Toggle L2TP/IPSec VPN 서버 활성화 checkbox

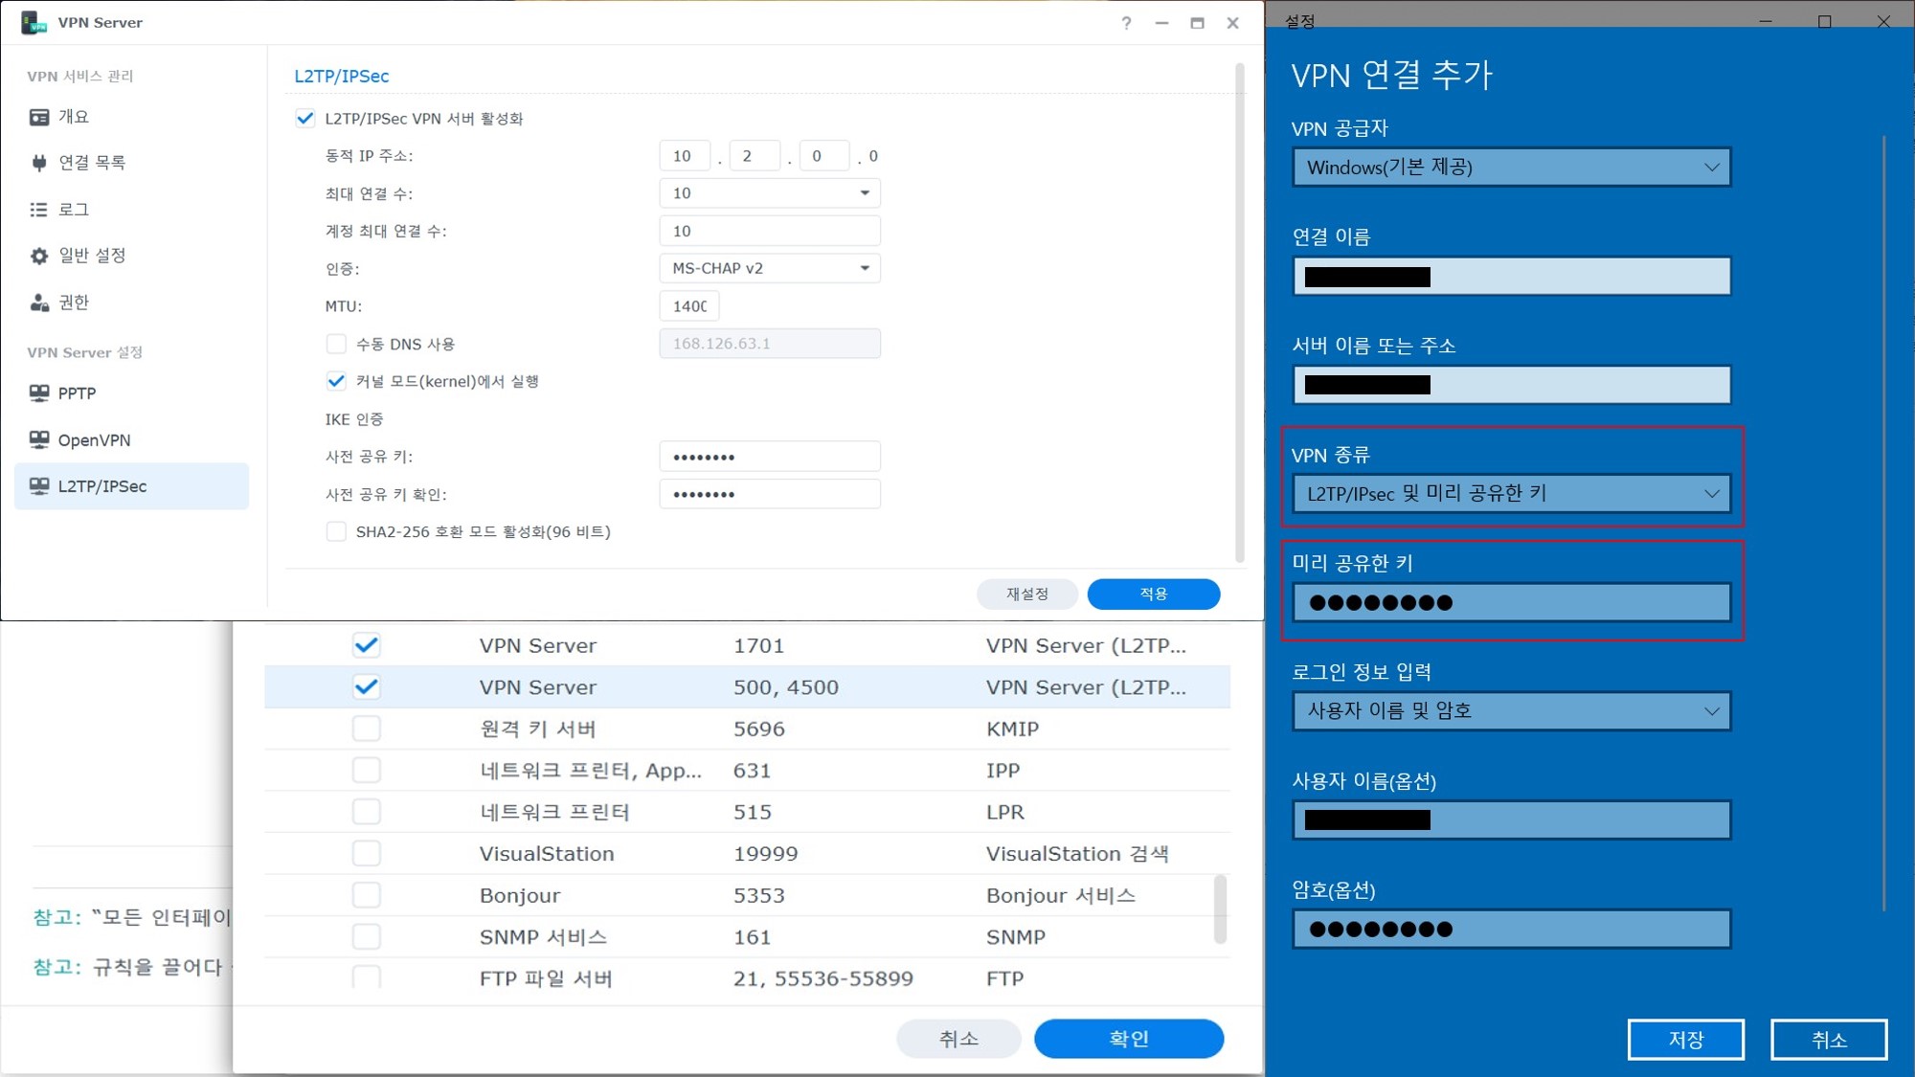point(305,119)
